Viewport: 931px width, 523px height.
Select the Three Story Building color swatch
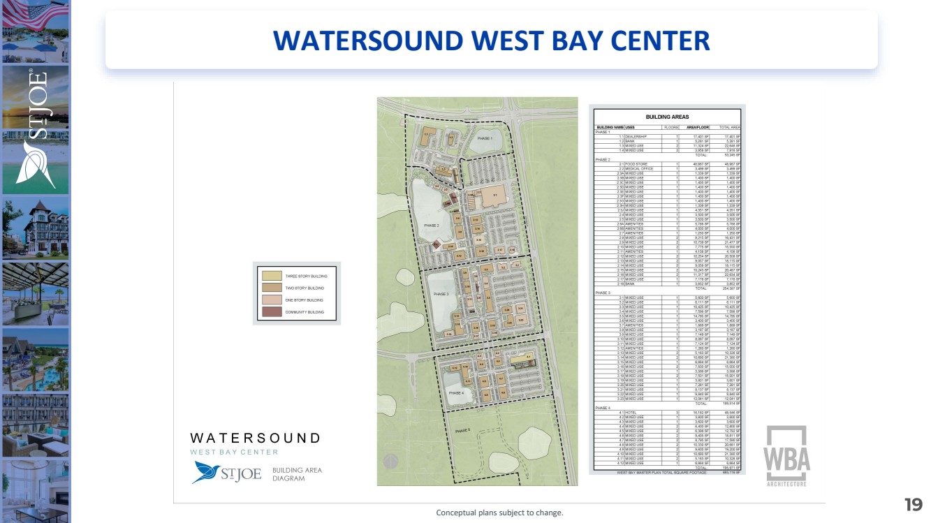[270, 277]
